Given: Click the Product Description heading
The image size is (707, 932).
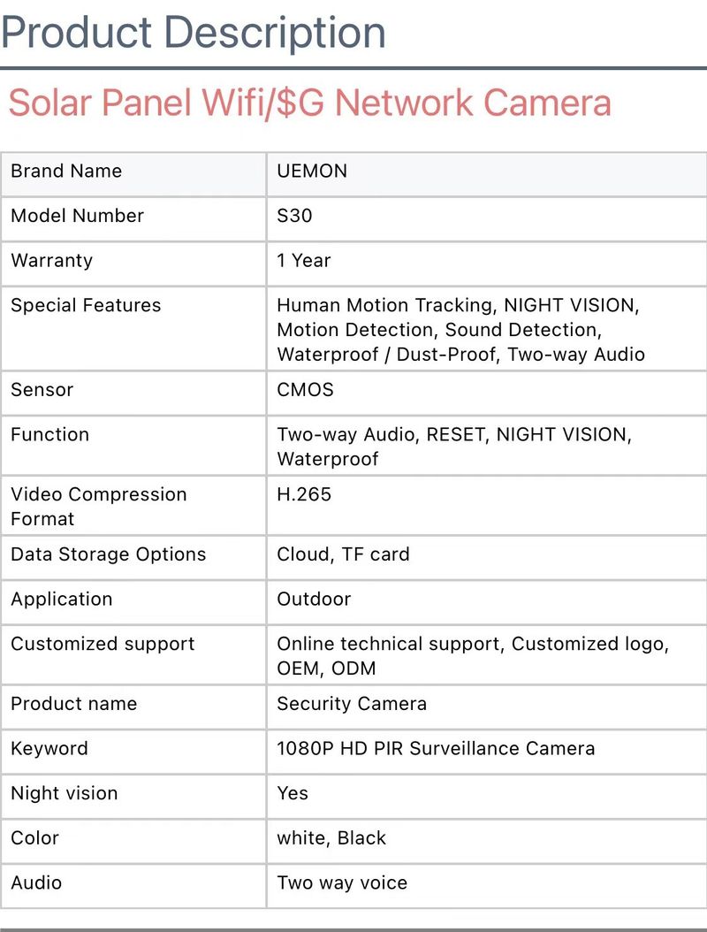Looking at the screenshot, I should (x=194, y=32).
